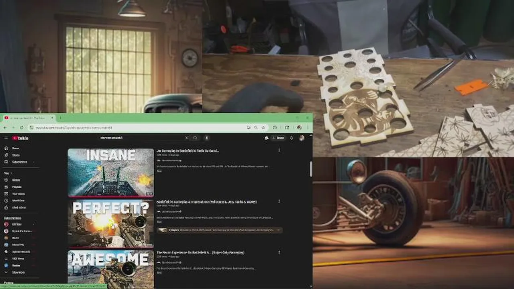Viewport: 514px width, 289px height.
Task: Open Jet Gameplay in Battlefield 6 title
Action: [x=188, y=151]
